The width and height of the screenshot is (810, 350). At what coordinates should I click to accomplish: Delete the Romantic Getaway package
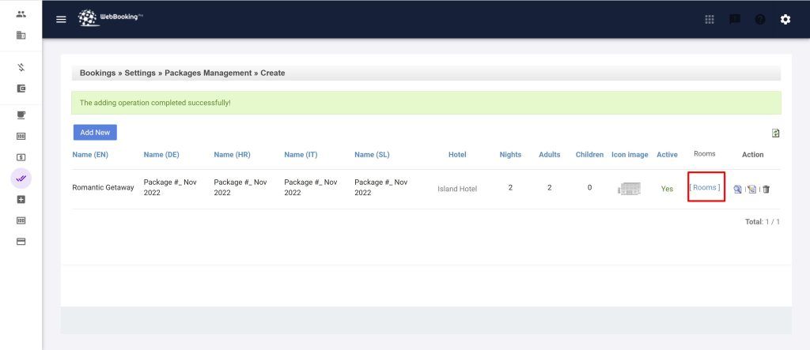tap(766, 189)
